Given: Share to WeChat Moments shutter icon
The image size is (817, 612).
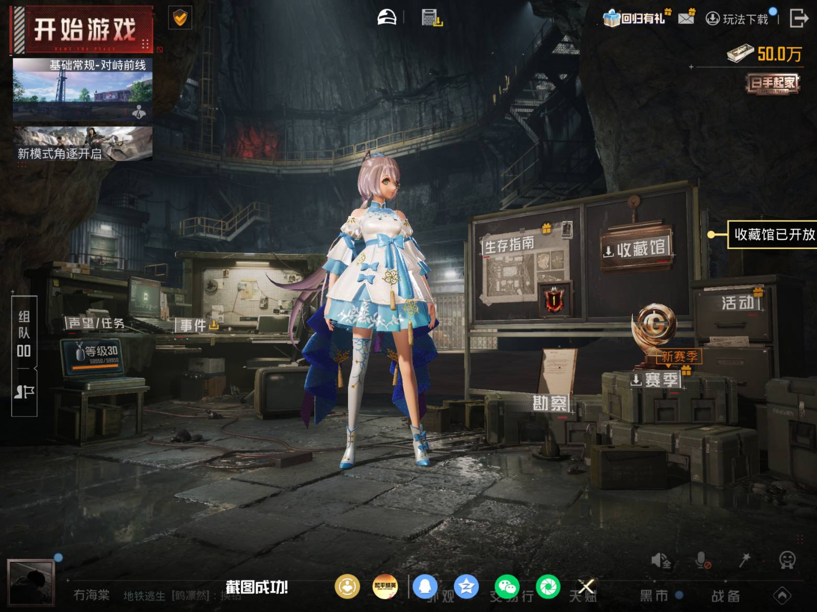Looking at the screenshot, I should (548, 586).
